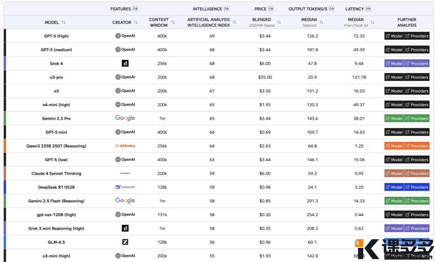Open Providers for Grok 4

coord(417,63)
